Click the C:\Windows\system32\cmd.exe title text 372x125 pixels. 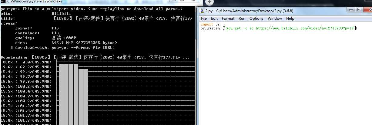coord(35,2)
